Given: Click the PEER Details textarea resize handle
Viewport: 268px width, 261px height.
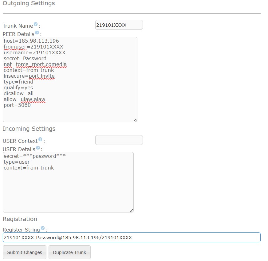Looking at the screenshot, I should 135,120.
